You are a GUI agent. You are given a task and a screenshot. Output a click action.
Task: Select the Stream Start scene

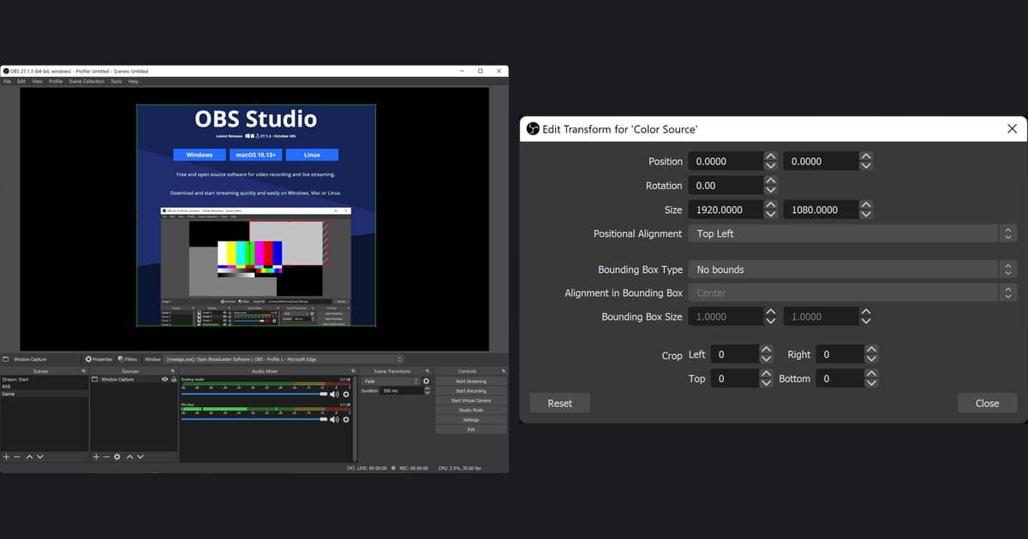click(x=45, y=379)
